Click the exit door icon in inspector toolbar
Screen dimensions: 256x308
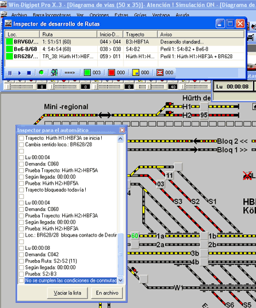pos(54,73)
